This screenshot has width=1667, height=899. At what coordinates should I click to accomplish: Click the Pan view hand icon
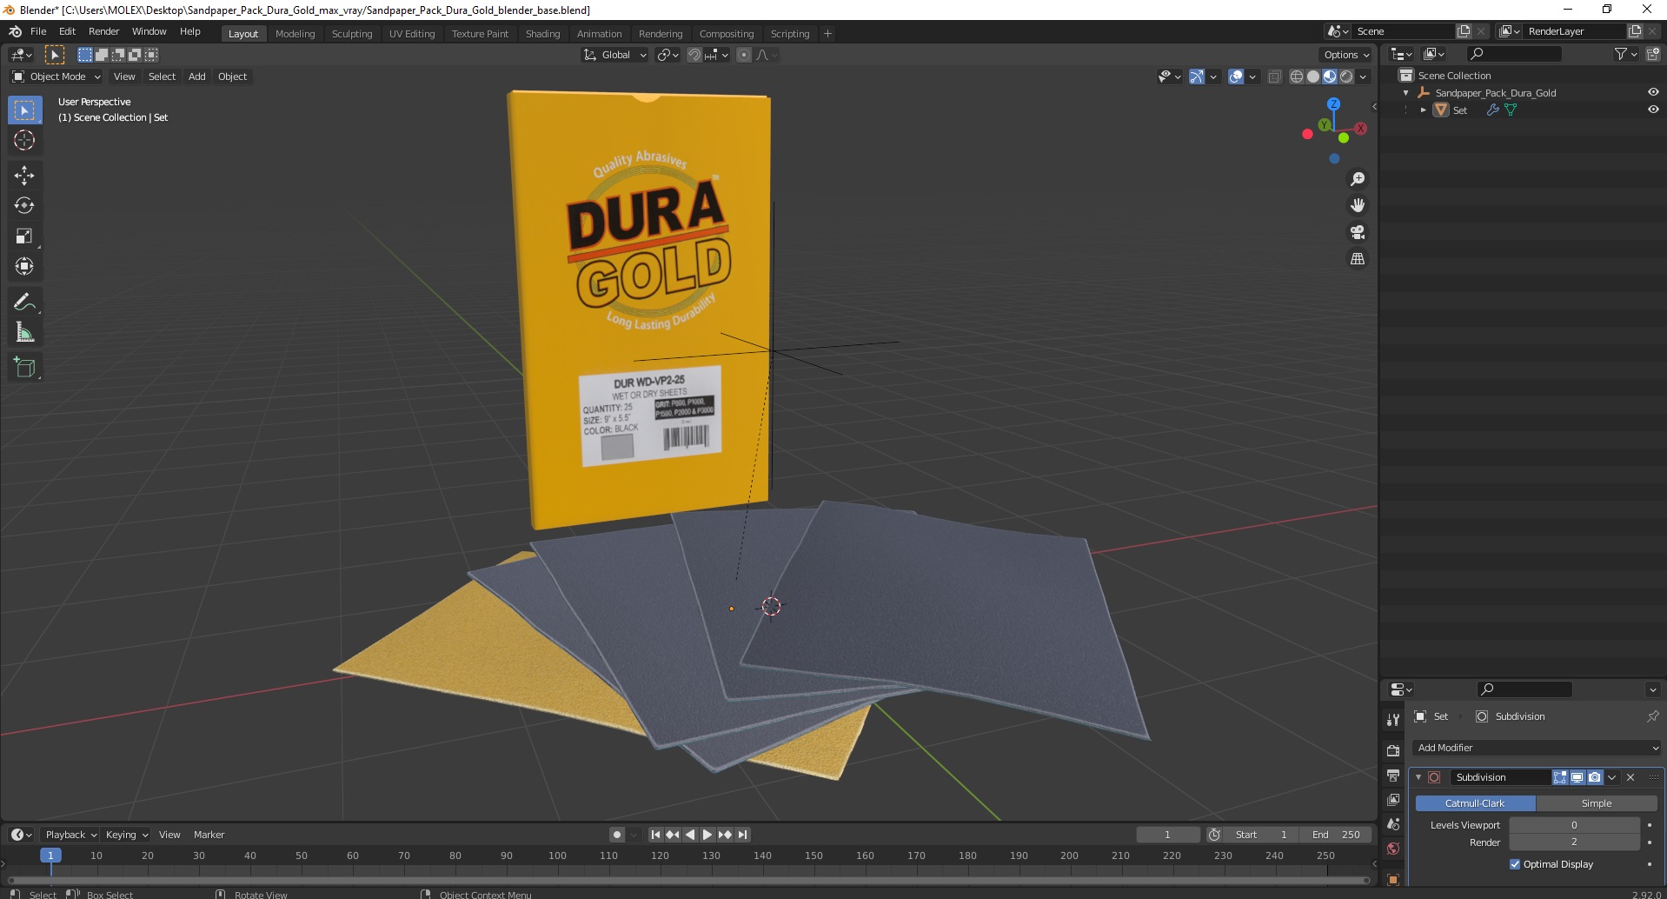point(1358,205)
